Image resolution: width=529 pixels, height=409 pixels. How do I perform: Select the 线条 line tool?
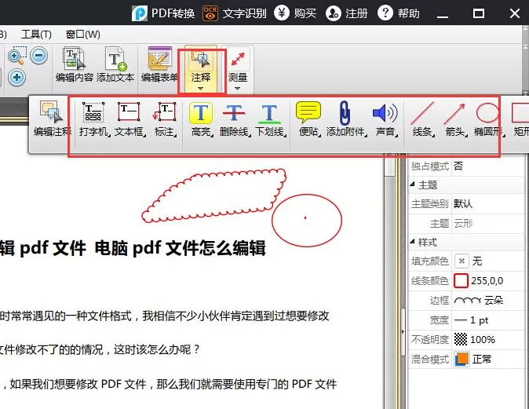pos(423,119)
